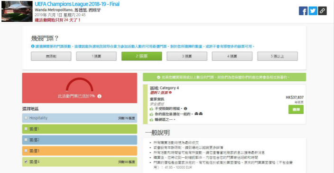This screenshot has width=334, height=173.
Task: Toggle the Hospitality checkbox
Action: (26, 118)
